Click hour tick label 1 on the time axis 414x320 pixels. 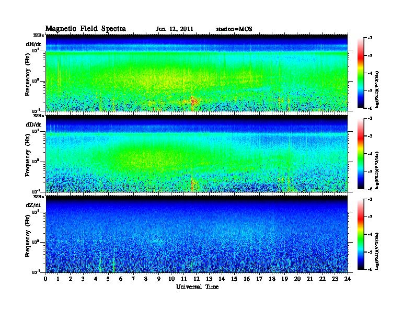pos(58,279)
